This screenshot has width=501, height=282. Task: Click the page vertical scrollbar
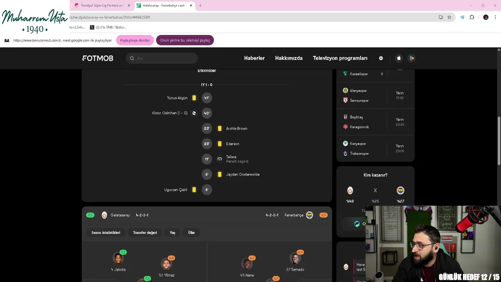point(499,141)
